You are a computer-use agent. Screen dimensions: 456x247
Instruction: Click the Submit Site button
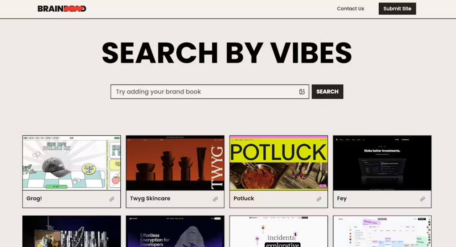pos(397,9)
